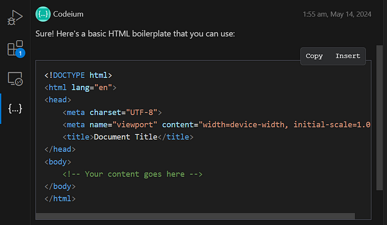Open the Remote Explorer view

coord(15,79)
